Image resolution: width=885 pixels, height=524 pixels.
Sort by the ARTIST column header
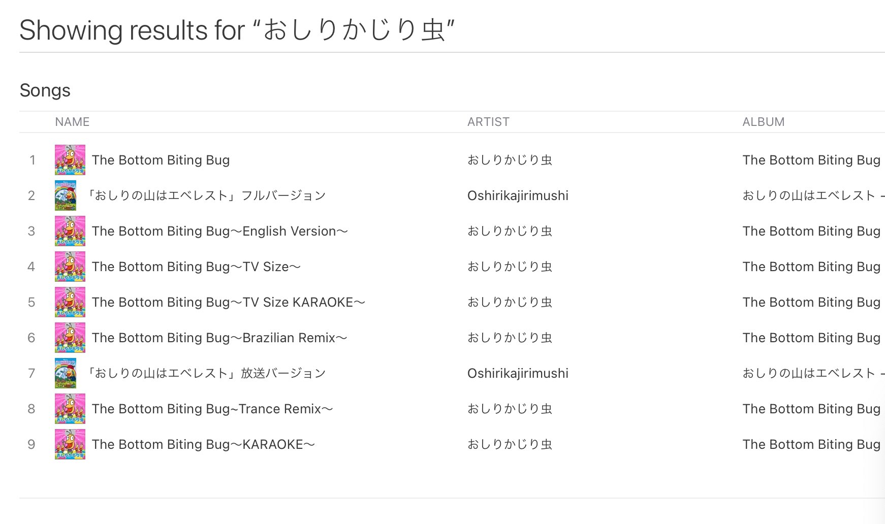(x=488, y=122)
